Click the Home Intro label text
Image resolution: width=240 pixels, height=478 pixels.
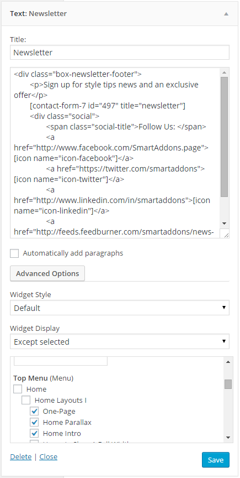point(62,434)
